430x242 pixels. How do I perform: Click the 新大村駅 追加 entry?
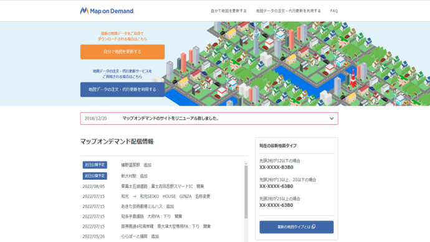pos(135,176)
